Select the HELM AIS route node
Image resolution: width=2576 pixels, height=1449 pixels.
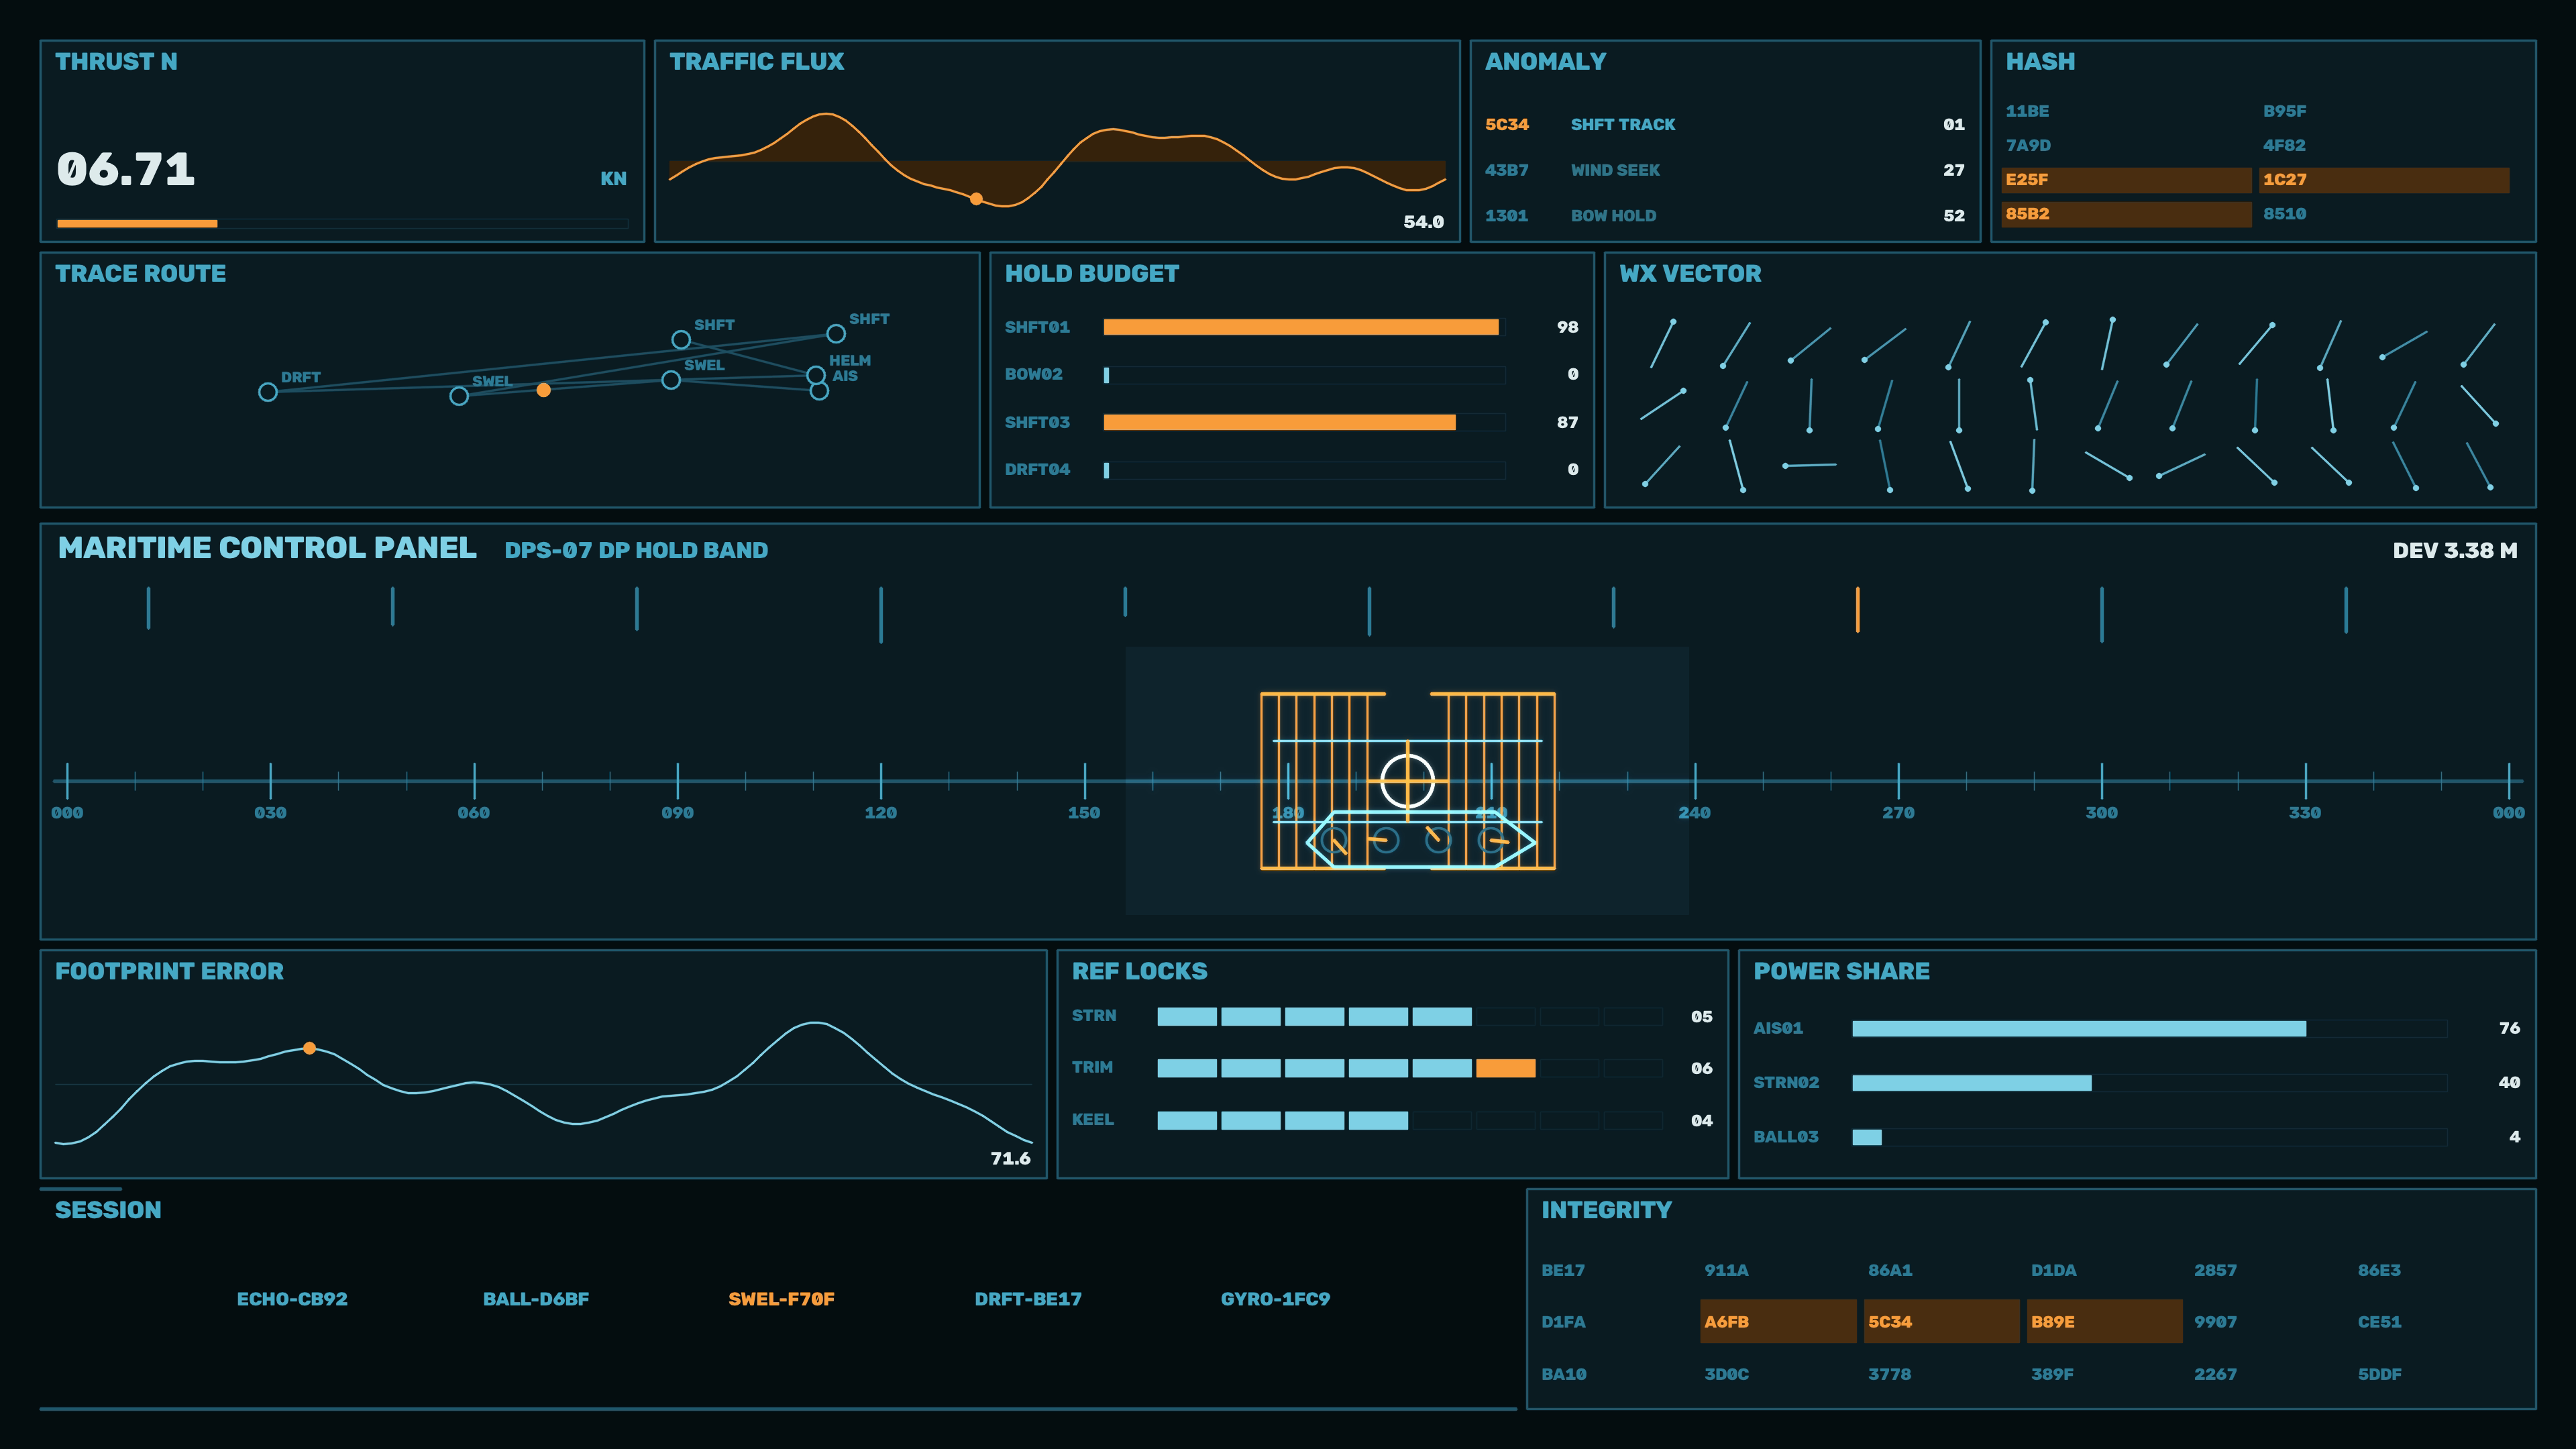816,375
